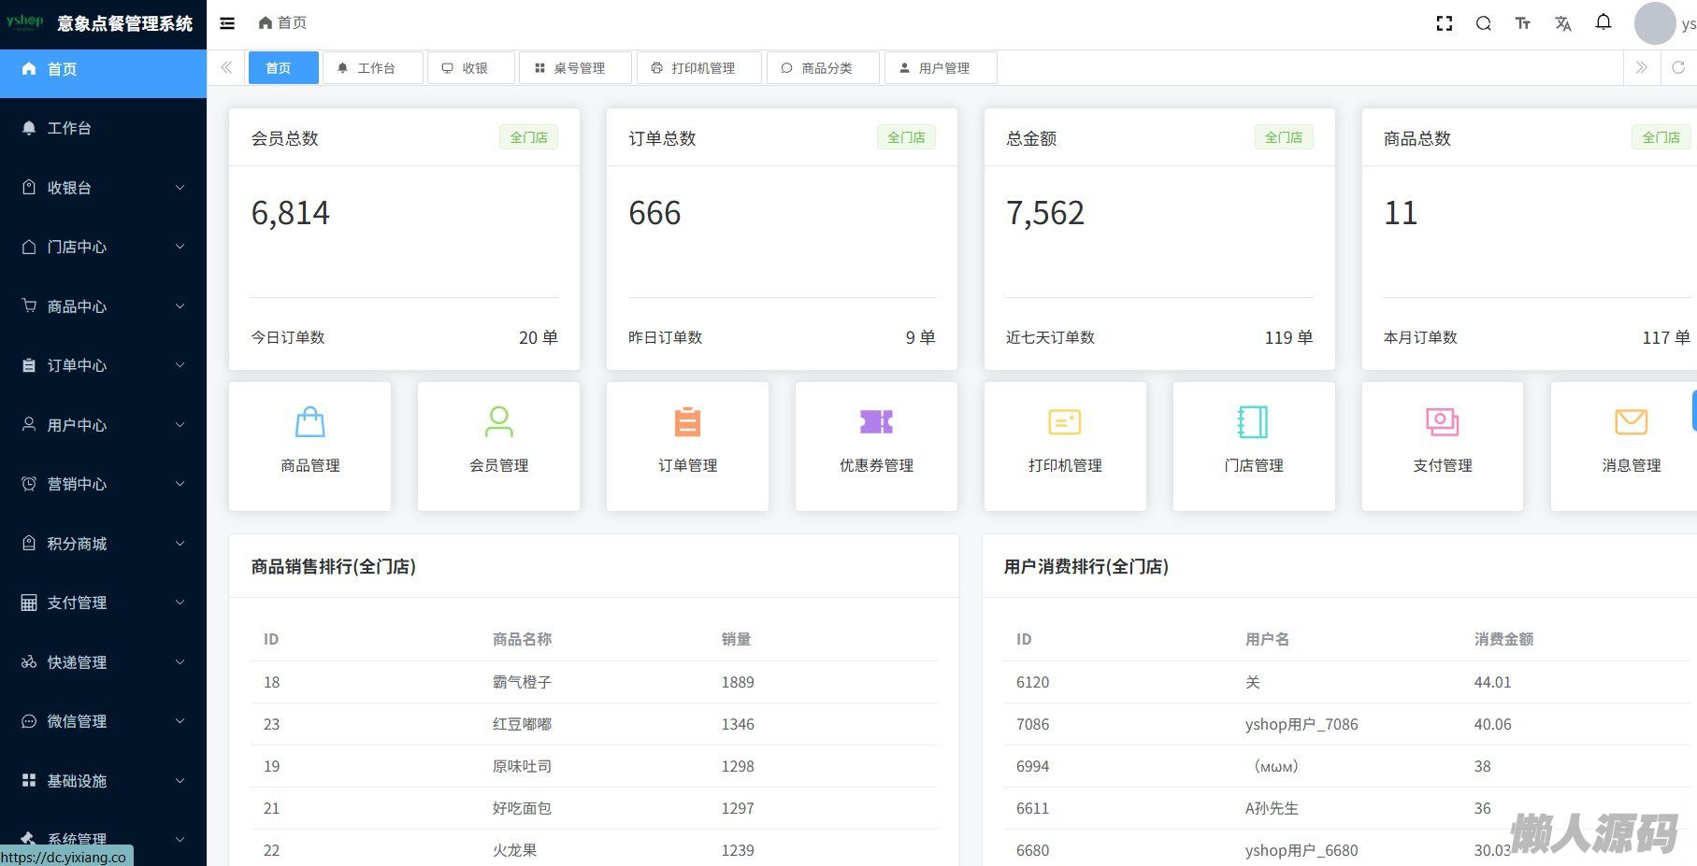The image size is (1697, 866).
Task: Expand the 营销中心 sidebar menu
Action: point(103,484)
